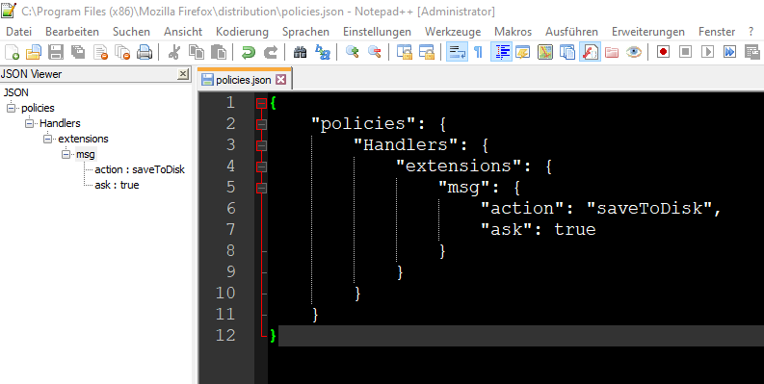Open the Kodierung menu
Screen dimensions: 764x384
click(242, 32)
